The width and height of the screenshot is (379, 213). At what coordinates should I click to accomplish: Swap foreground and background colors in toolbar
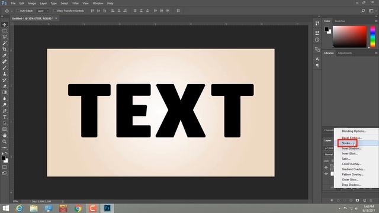(7, 153)
